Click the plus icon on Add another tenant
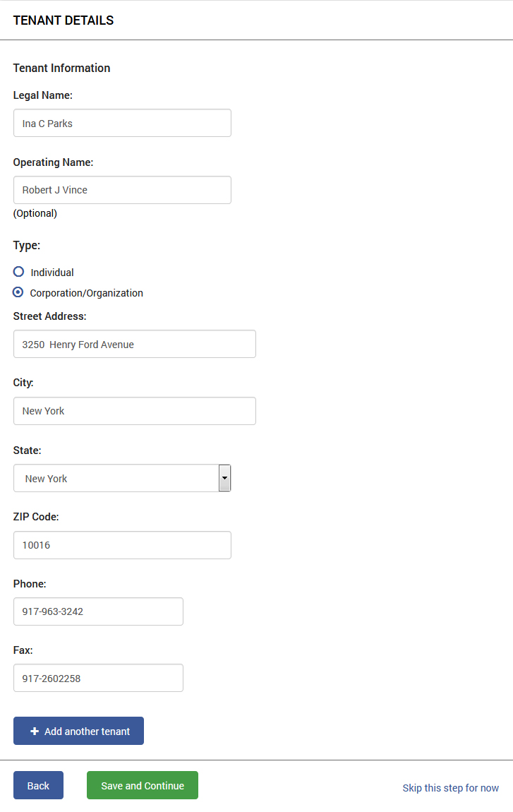Image resolution: width=513 pixels, height=812 pixels. pos(35,732)
